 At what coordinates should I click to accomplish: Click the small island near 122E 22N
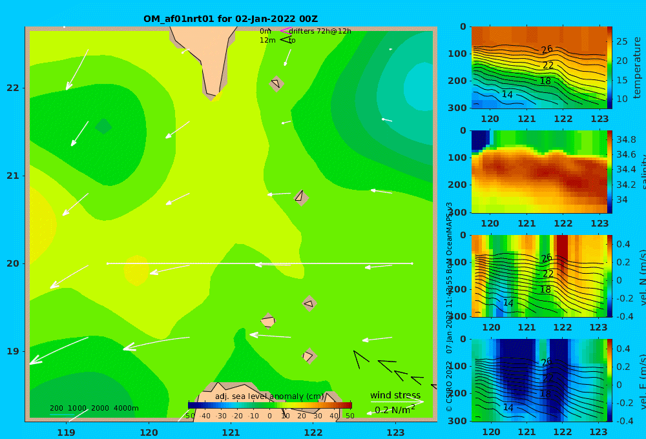click(276, 83)
